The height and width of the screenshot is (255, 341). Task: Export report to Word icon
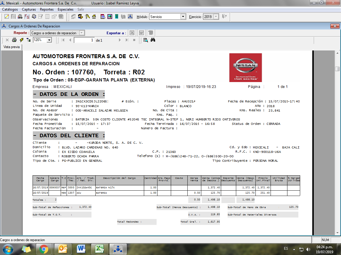click(x=141, y=33)
